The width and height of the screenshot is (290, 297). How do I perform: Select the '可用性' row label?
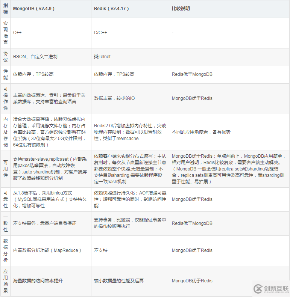6,169
